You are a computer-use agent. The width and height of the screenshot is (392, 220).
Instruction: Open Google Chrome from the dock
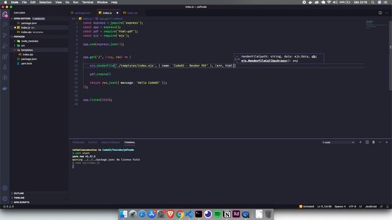pyautogui.click(x=179, y=214)
